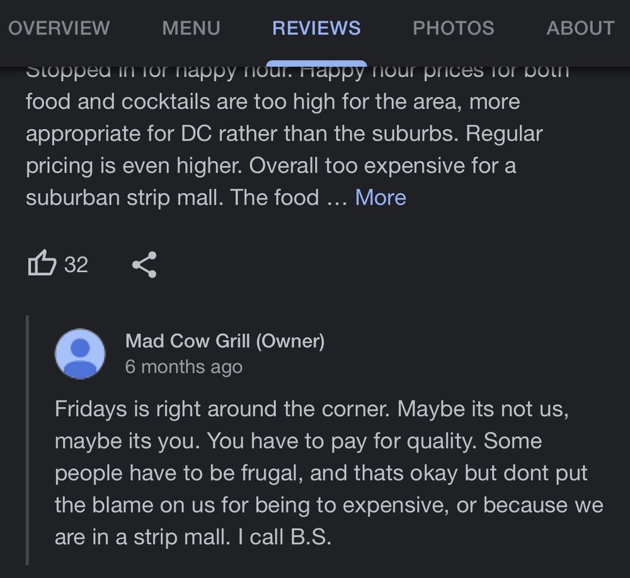The width and height of the screenshot is (630, 578).
Task: Go to the Photos tab
Action: pos(453,28)
